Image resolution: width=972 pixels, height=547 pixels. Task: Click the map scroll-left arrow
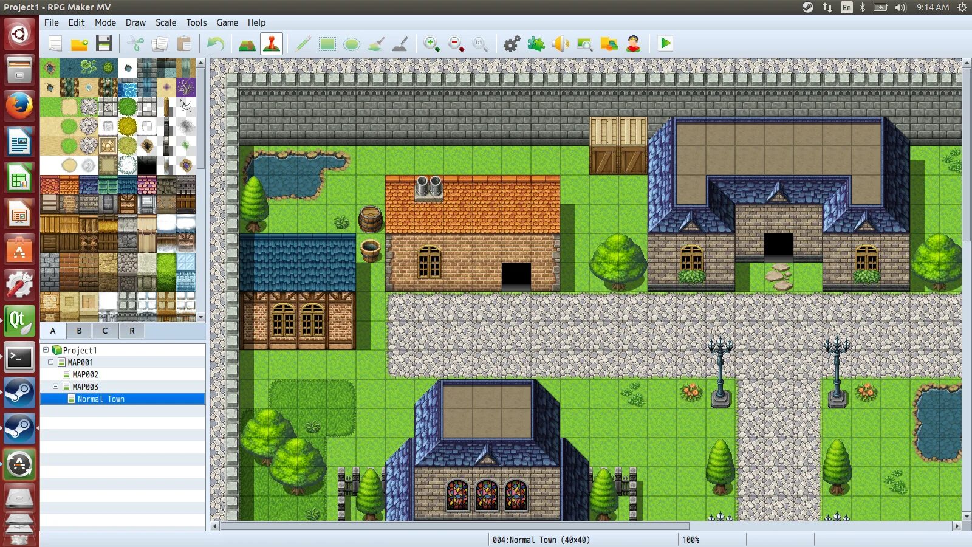[x=214, y=526]
